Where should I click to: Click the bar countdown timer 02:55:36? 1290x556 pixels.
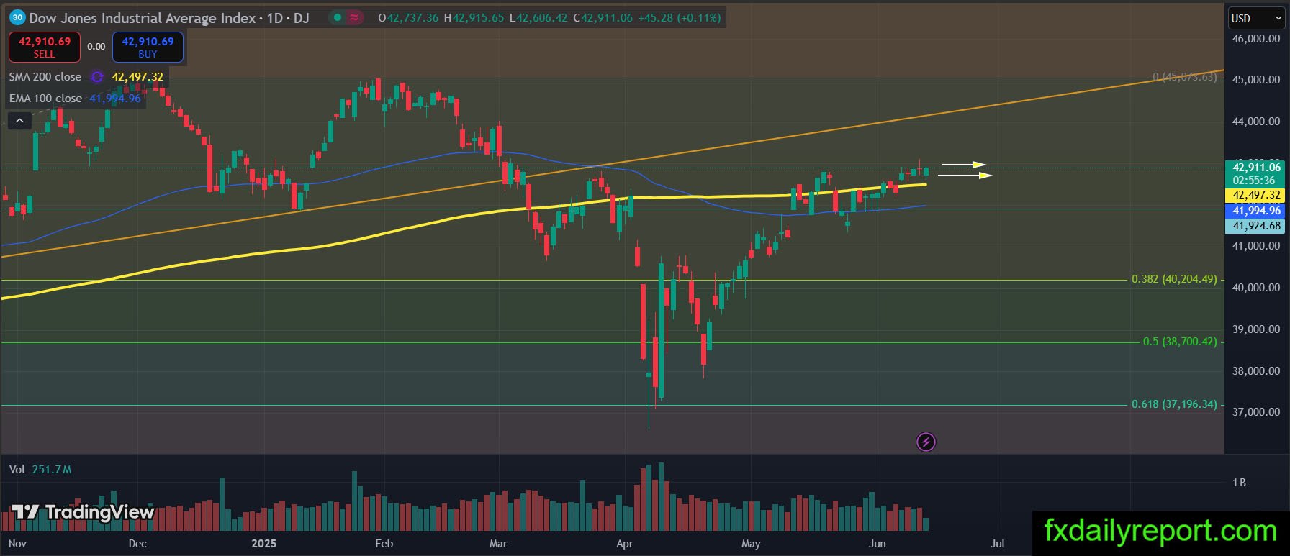tap(1254, 181)
